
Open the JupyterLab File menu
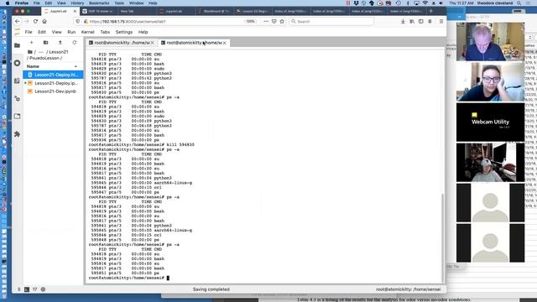[29, 32]
